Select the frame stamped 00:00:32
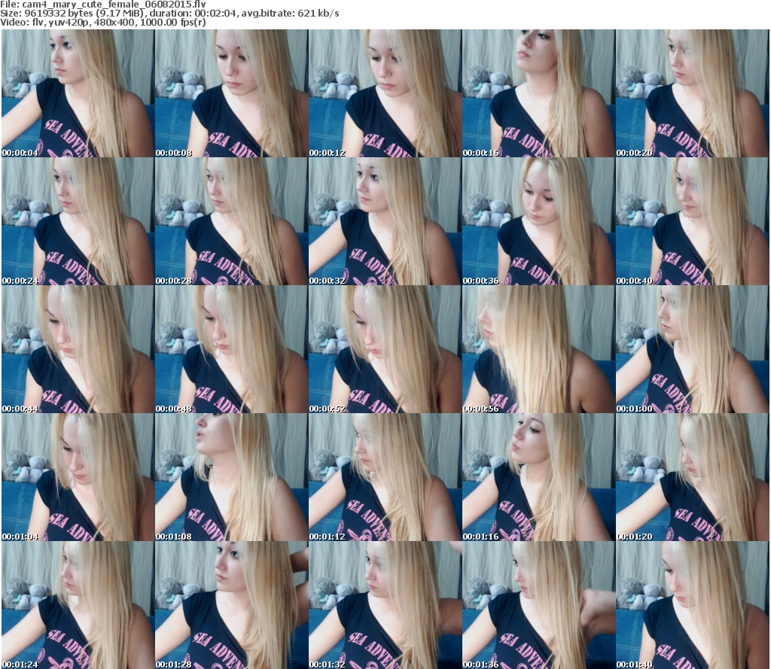The width and height of the screenshot is (771, 669). coord(385,221)
